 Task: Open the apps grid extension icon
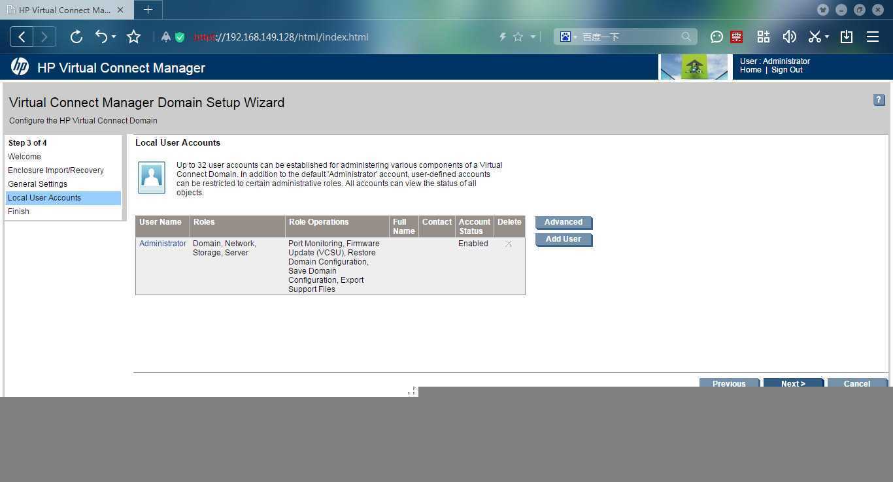pos(764,37)
